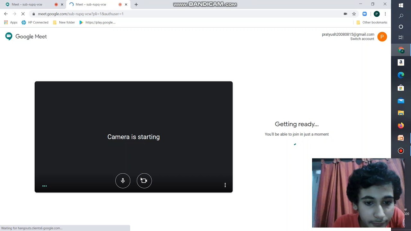The height and width of the screenshot is (231, 411).
Task: Expand the Other bookmarks folder
Action: (372, 22)
